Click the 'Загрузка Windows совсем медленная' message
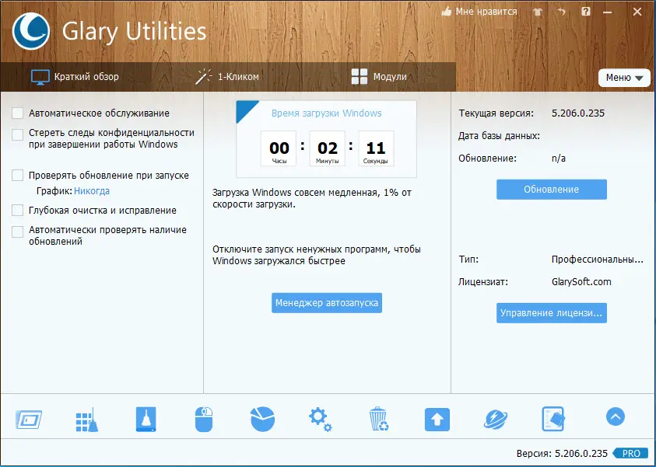Image resolution: width=656 pixels, height=467 pixels. point(312,198)
